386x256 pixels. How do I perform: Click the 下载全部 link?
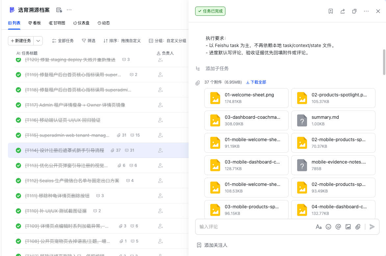tap(256, 82)
